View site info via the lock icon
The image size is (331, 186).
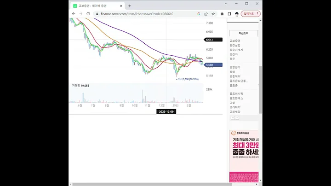(x=97, y=14)
